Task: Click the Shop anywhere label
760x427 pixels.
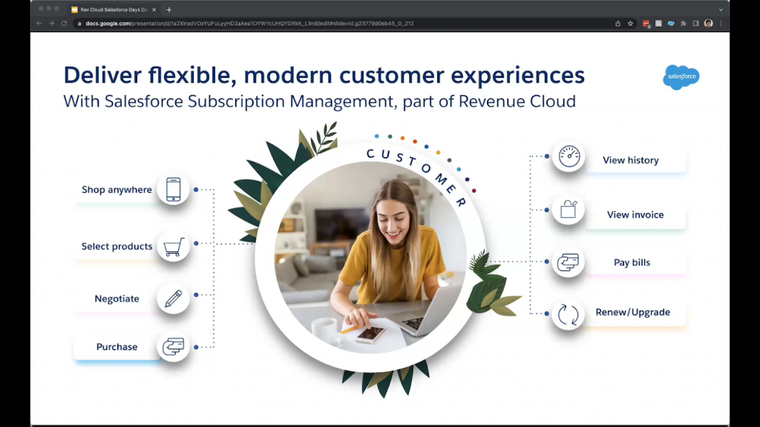Action: 117,190
